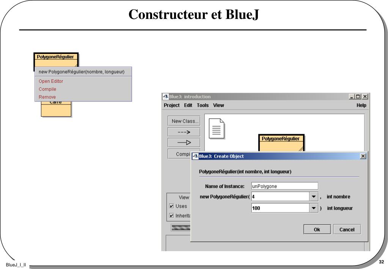This screenshot has height=269, width=388.
Task: Click the New Class... button
Action: click(184, 121)
